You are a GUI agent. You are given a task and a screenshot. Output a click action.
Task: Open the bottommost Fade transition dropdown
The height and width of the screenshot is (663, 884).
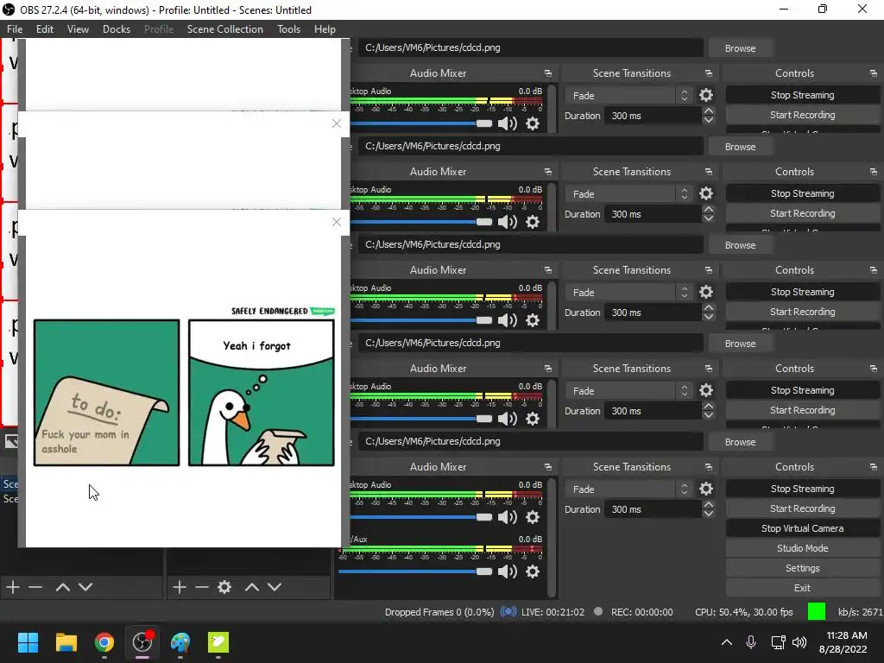(628, 489)
